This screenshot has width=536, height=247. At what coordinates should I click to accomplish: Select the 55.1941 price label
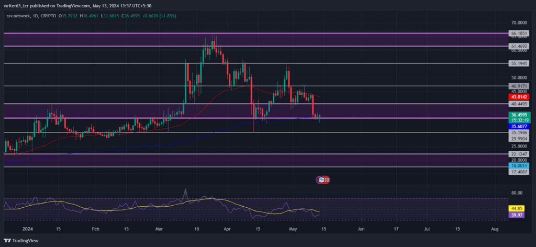520,63
